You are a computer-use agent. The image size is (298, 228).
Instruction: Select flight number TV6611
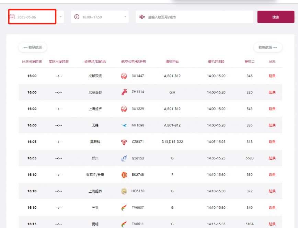coord(138,224)
